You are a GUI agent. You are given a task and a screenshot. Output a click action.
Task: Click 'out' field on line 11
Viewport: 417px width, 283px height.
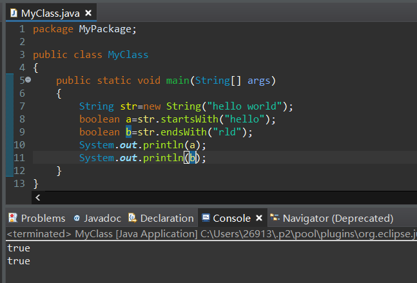(x=128, y=158)
